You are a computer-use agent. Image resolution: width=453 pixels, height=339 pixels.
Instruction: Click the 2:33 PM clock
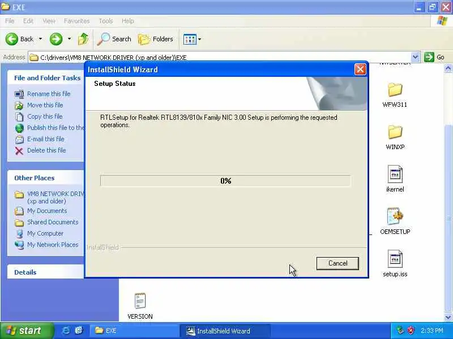pos(432,331)
